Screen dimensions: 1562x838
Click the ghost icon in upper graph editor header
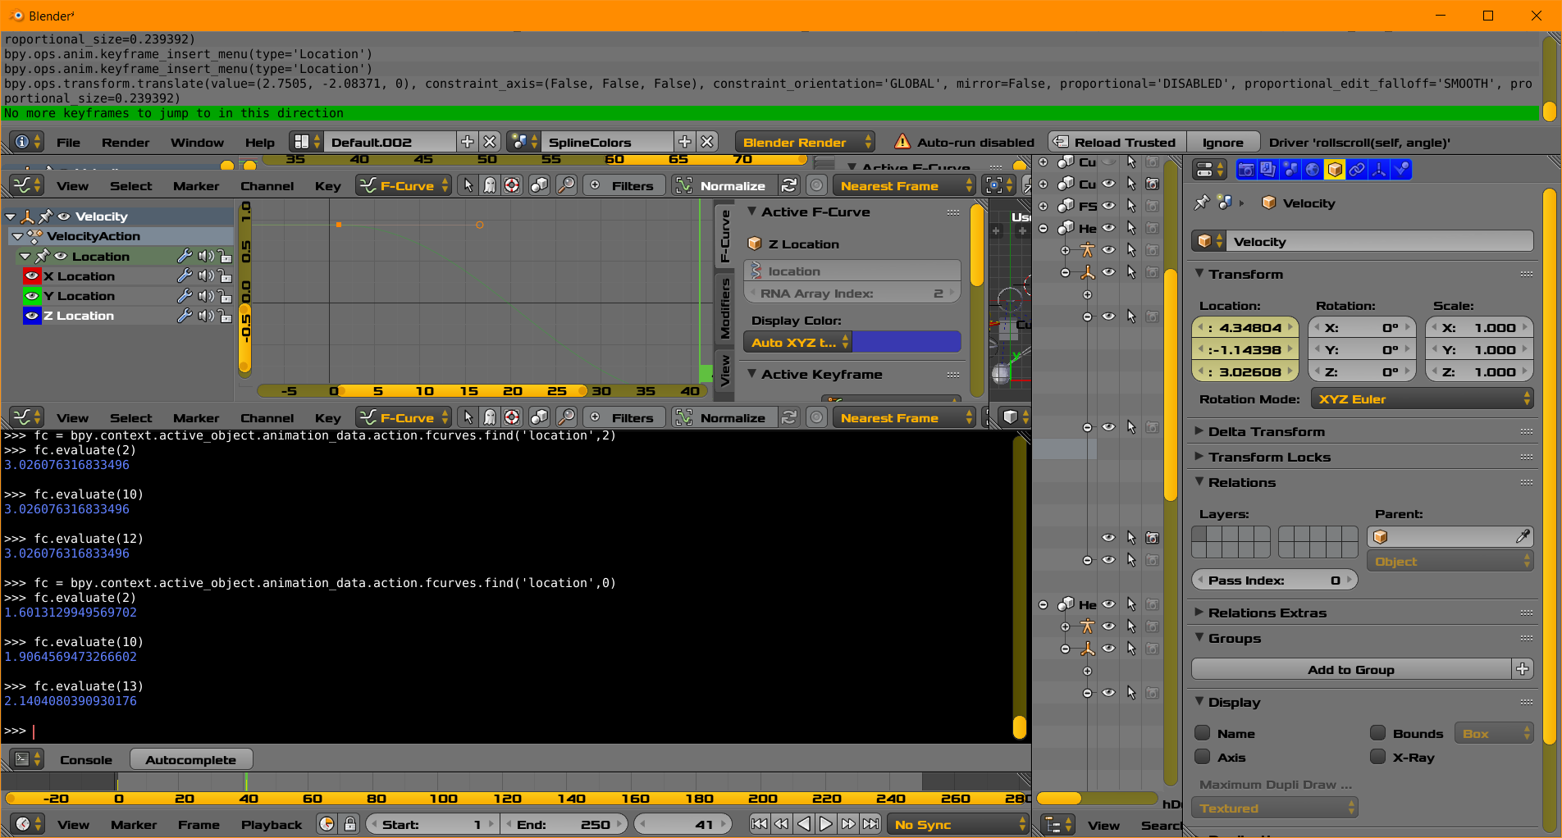pos(490,185)
